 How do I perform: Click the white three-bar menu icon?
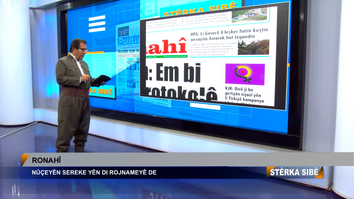pyautogui.click(x=97, y=24)
